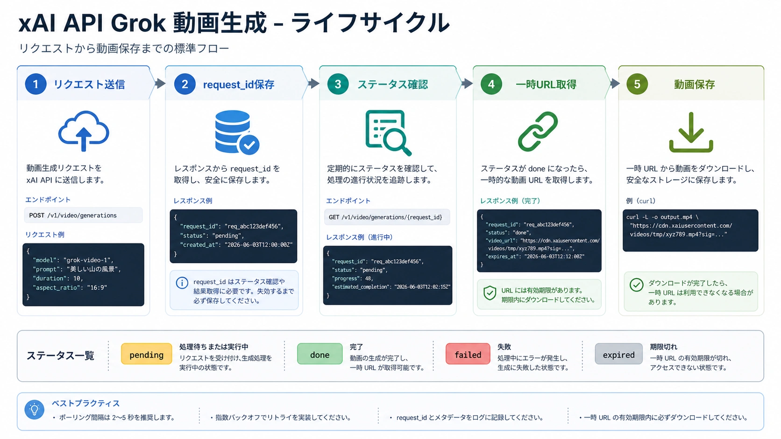This screenshot has width=781, height=439.
Task: Select the request_id保存 step header
Action: point(235,84)
